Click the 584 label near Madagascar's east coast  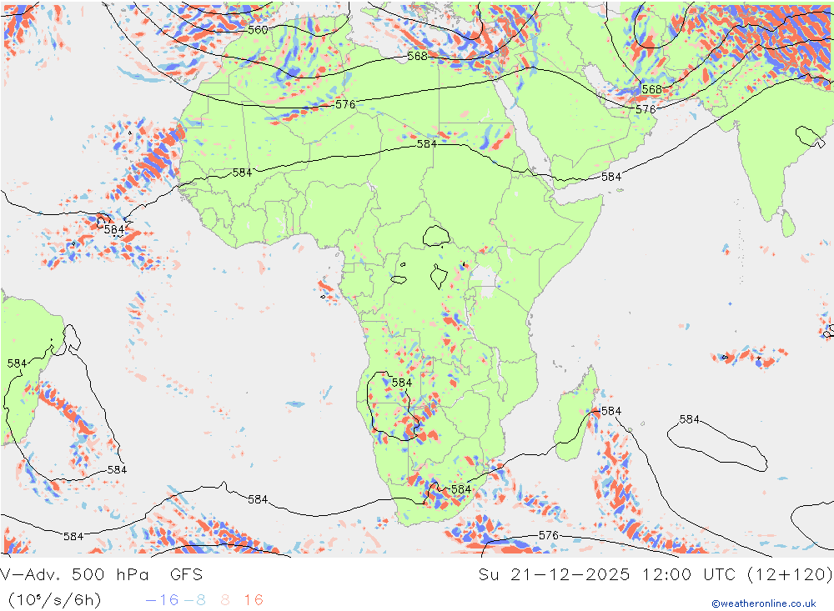[x=611, y=411]
